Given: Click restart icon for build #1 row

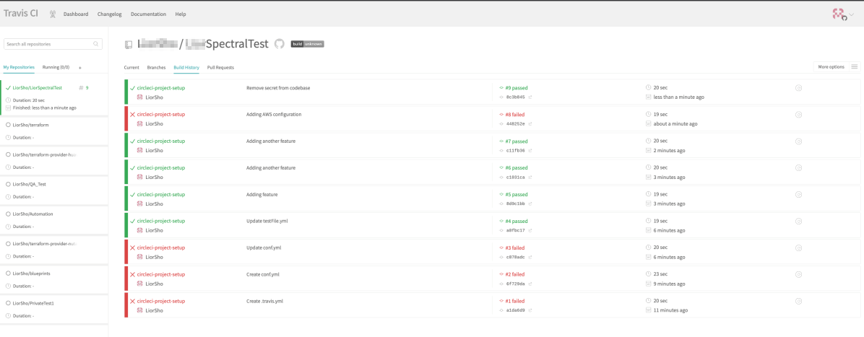Looking at the screenshot, I should (x=798, y=301).
